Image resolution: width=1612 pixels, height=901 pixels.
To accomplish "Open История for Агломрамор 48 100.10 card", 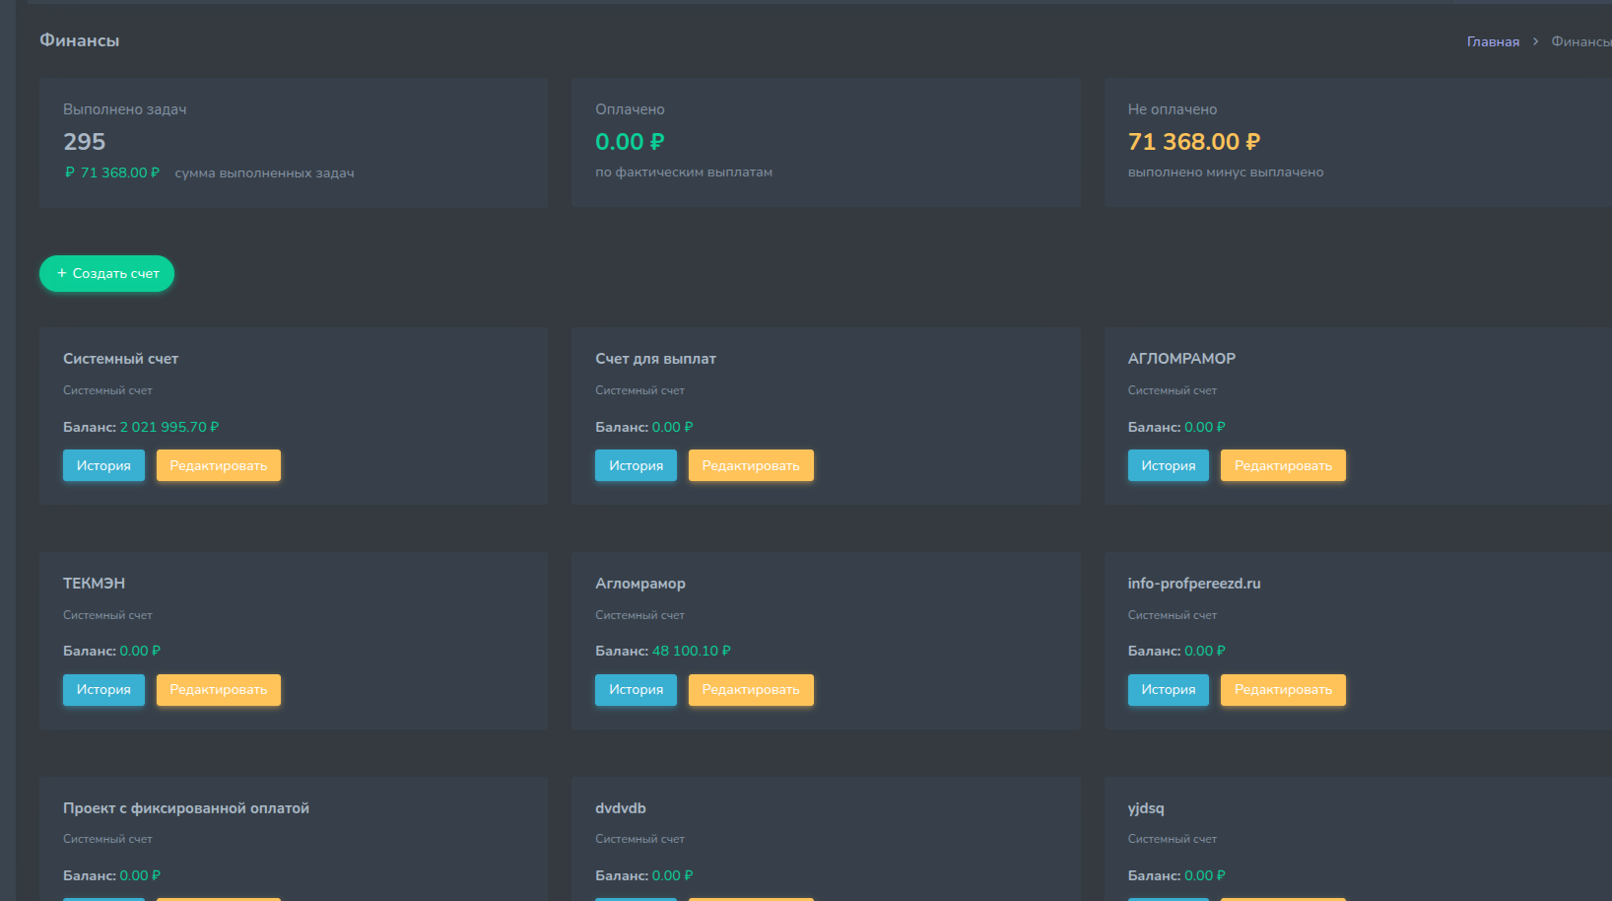I will 636,690.
